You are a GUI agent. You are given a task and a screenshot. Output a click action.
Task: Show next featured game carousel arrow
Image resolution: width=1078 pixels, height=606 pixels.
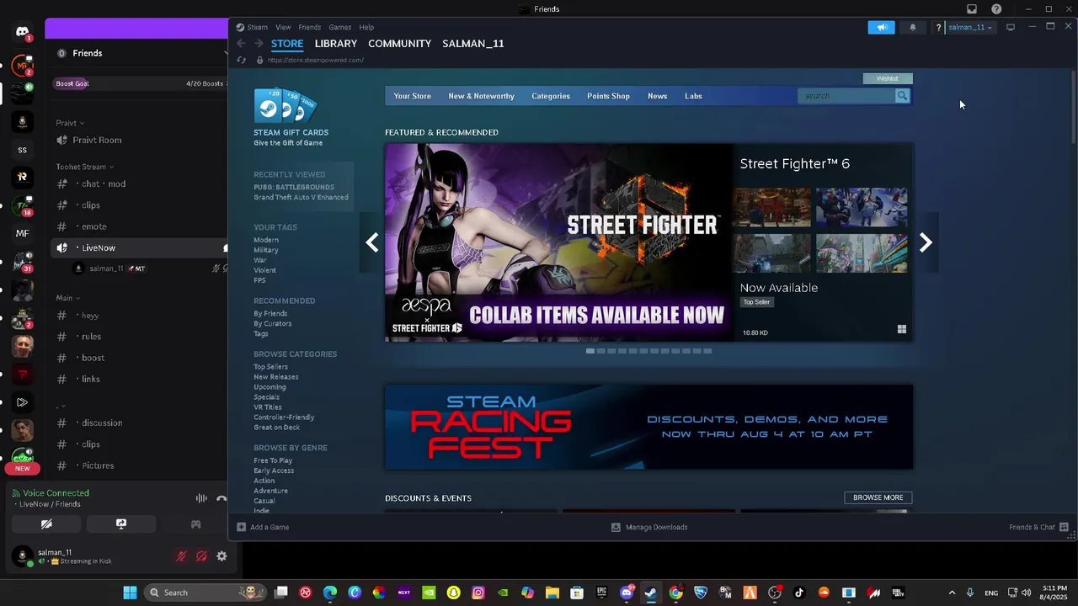(926, 242)
